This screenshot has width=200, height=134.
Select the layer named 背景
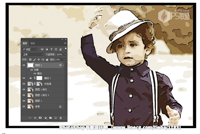coord(37,106)
